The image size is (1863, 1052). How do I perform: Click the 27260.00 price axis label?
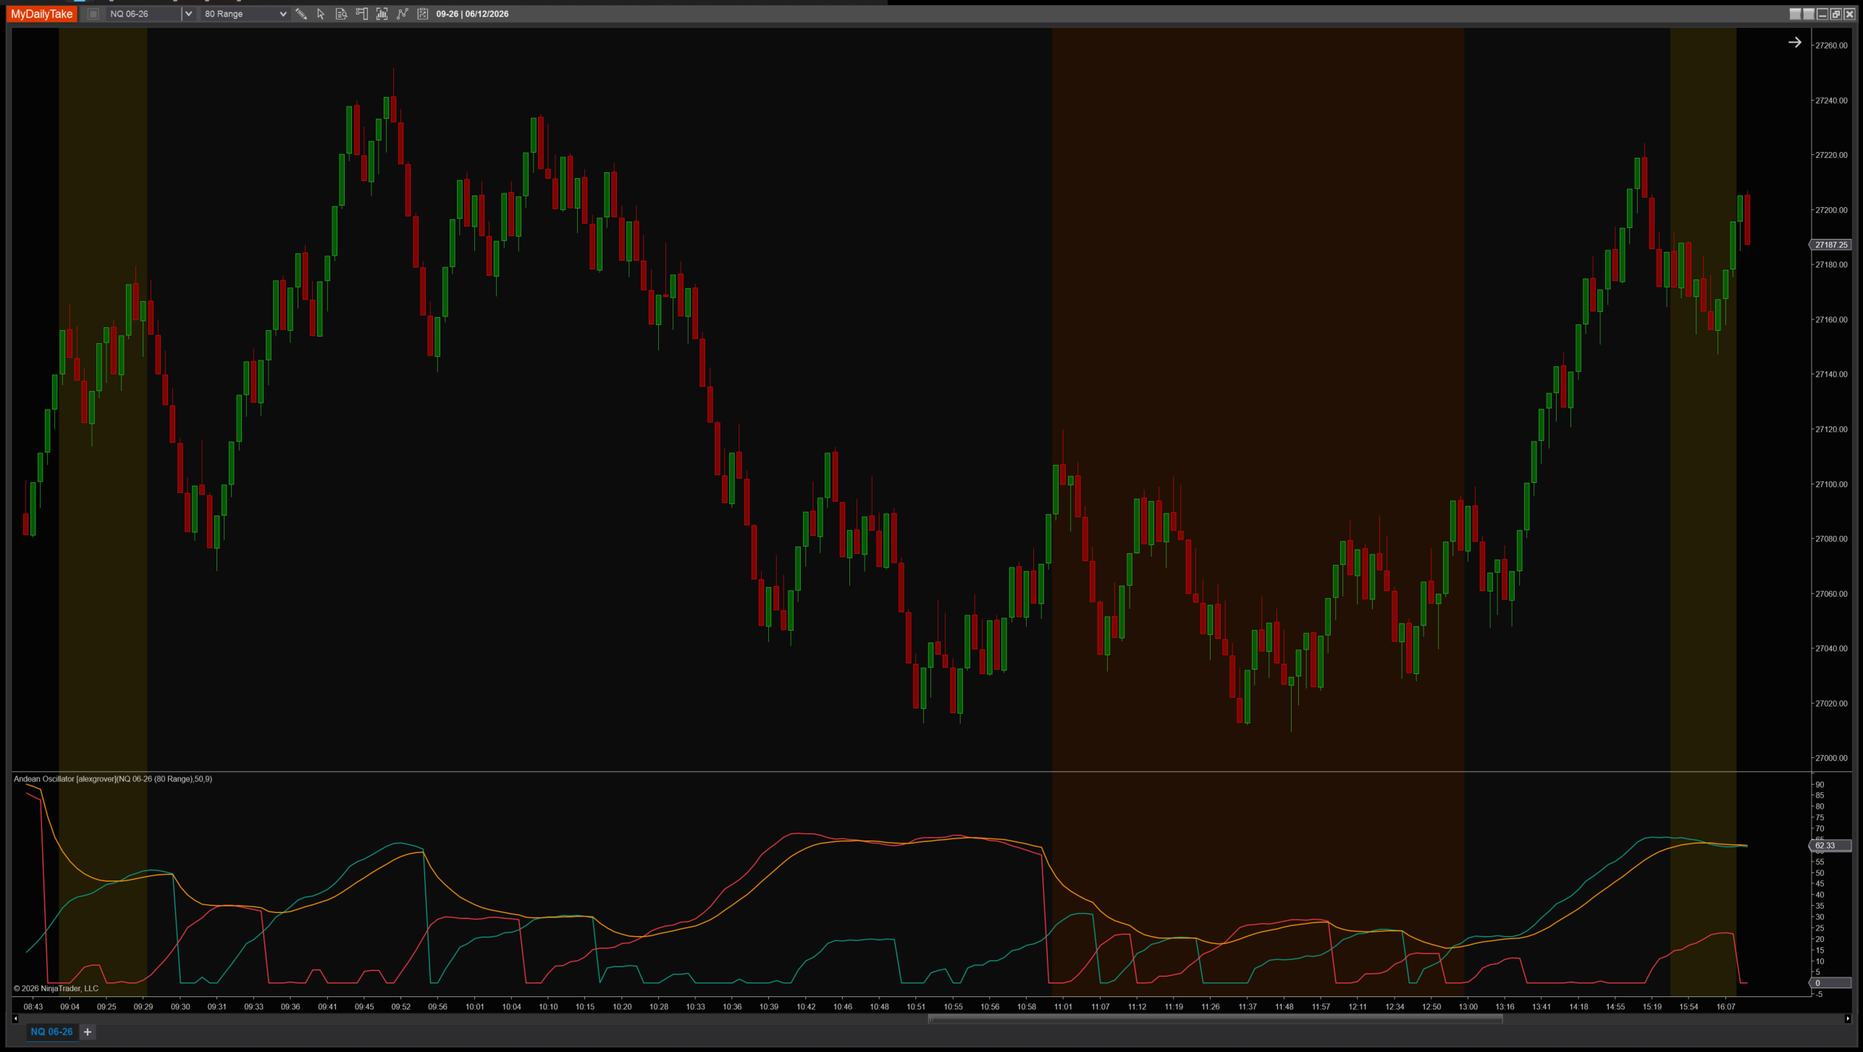(x=1831, y=46)
